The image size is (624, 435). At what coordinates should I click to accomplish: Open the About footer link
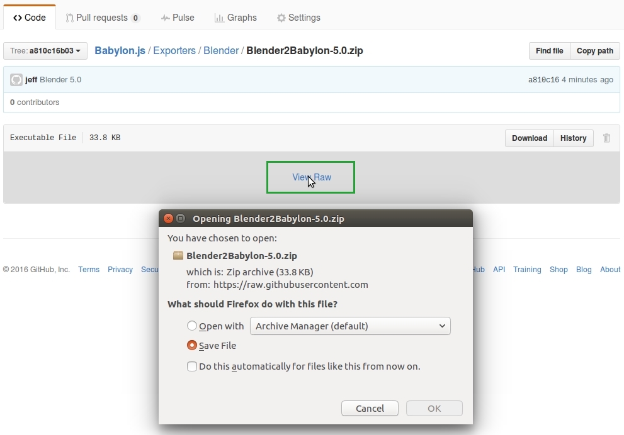coord(610,269)
